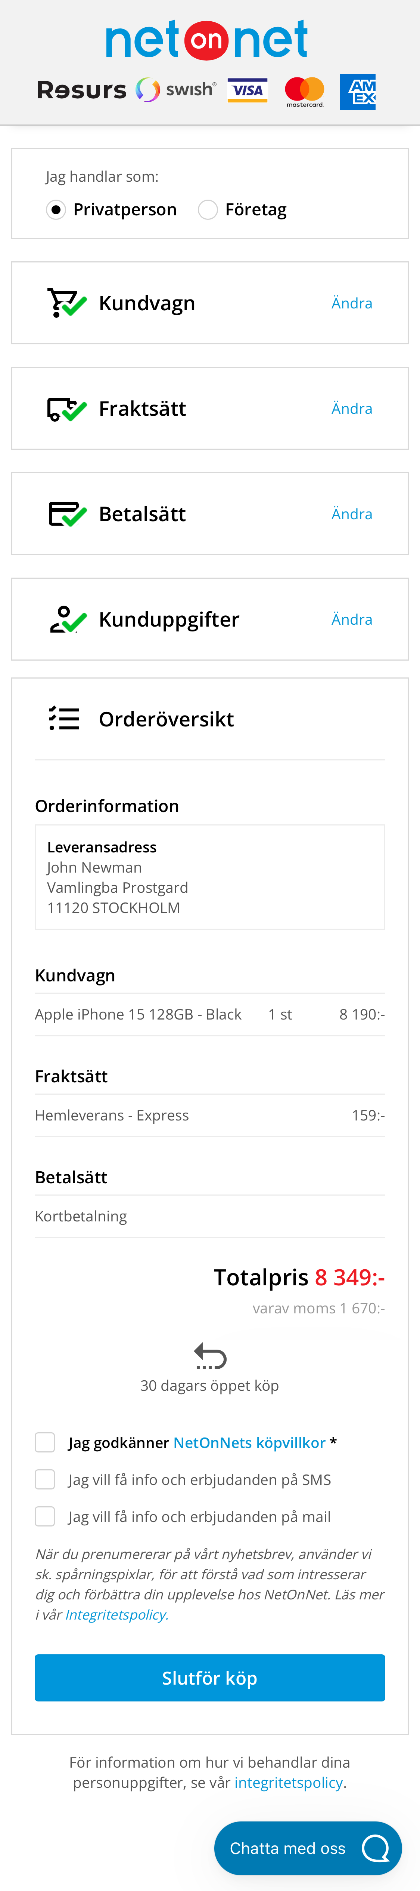Select the Visa payment logo
Screen dimensions: 420x1891
(247, 90)
